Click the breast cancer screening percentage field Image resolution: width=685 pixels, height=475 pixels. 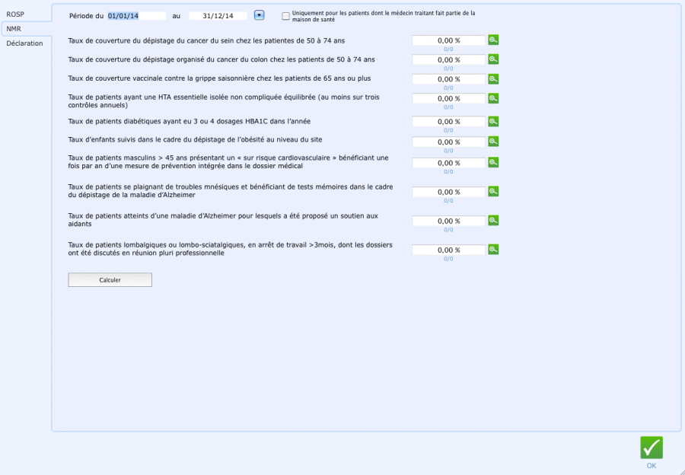(448, 40)
